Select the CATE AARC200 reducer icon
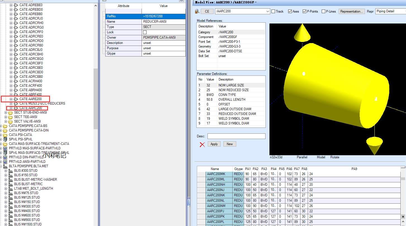The image size is (406, 226). [16, 108]
